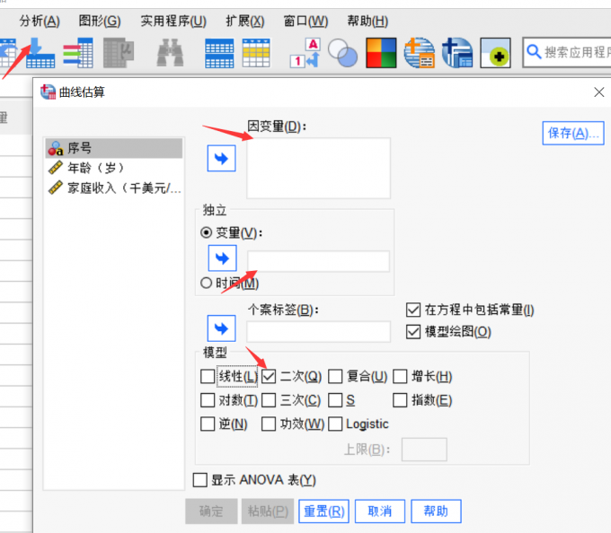Click the 粘贴(P) button
The image size is (611, 533).
[268, 511]
